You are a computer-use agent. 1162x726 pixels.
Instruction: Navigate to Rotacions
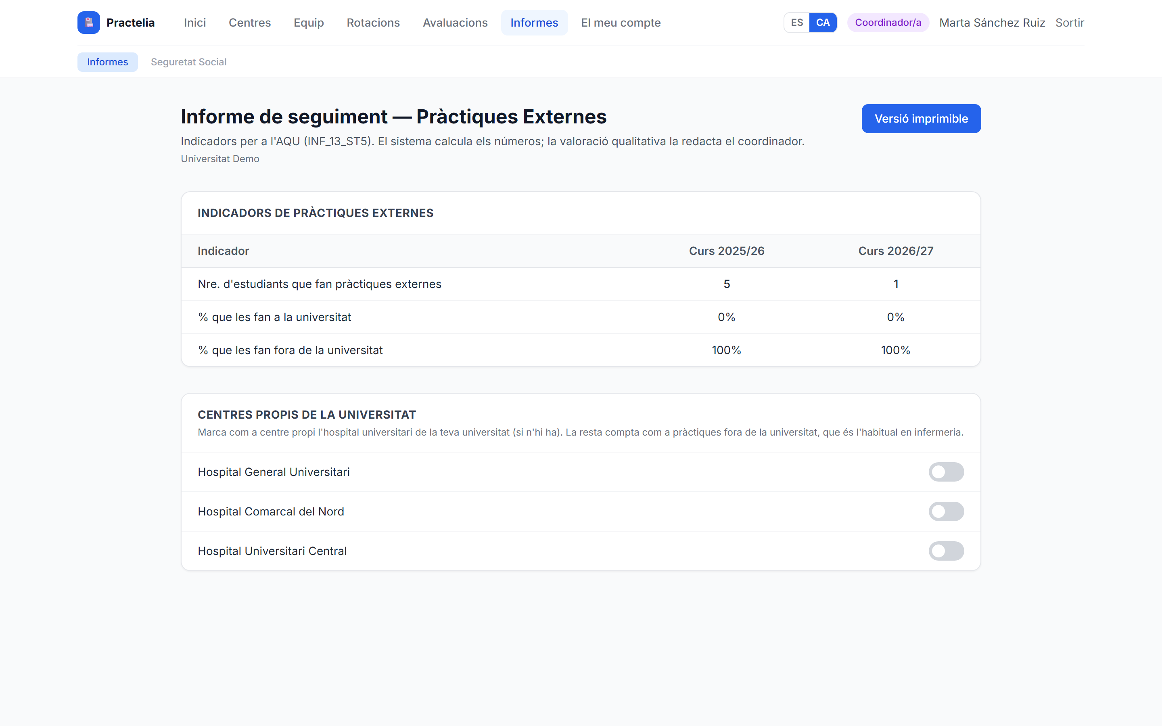373,23
